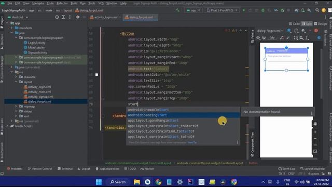Switch editor to Split view mode
The height and width of the screenshot is (187, 332).
pos(307,24)
